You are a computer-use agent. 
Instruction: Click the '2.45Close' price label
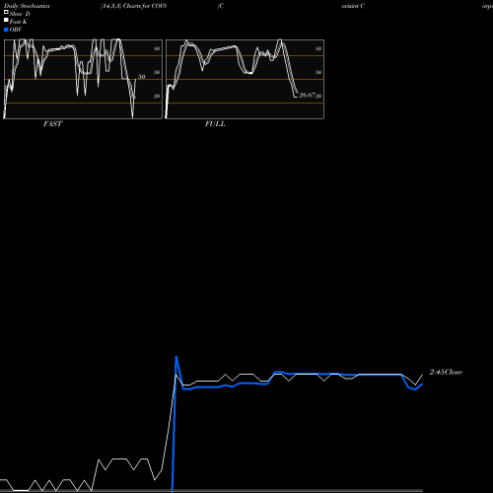tap(446, 372)
